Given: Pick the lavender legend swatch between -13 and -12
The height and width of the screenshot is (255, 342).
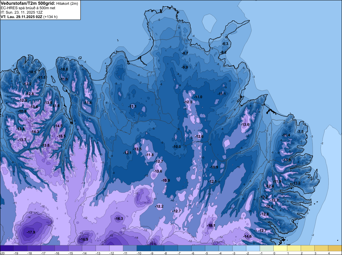Looking at the screenshot, I should [x=103, y=248].
